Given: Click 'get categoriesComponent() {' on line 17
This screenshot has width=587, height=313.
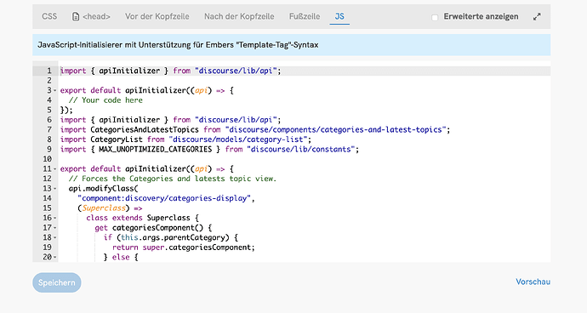Looking at the screenshot, I should click(x=153, y=228).
